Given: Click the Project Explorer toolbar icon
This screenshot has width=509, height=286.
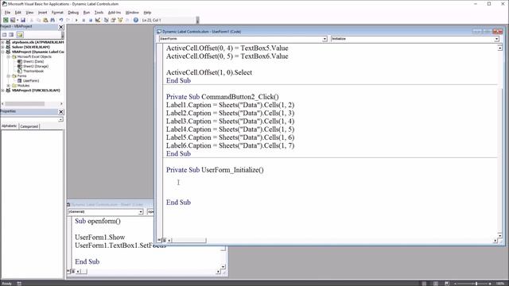Looking at the screenshot, I should (x=106, y=20).
